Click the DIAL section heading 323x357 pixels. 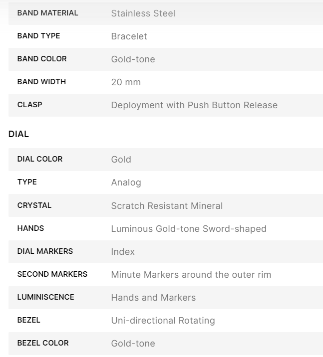pyautogui.click(x=18, y=134)
